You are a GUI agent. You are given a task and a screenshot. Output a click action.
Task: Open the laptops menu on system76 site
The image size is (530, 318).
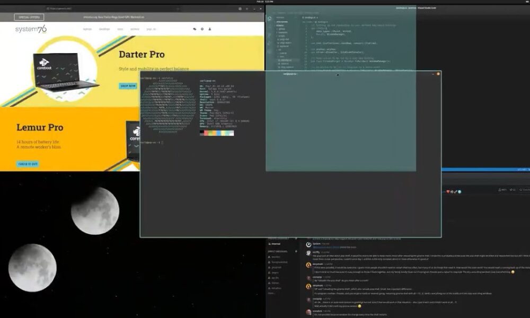[x=87, y=29]
